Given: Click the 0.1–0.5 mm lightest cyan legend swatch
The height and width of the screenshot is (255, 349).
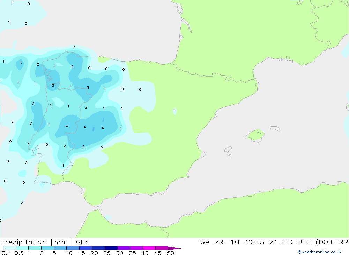Looking at the screenshot, I should pos(9,248).
